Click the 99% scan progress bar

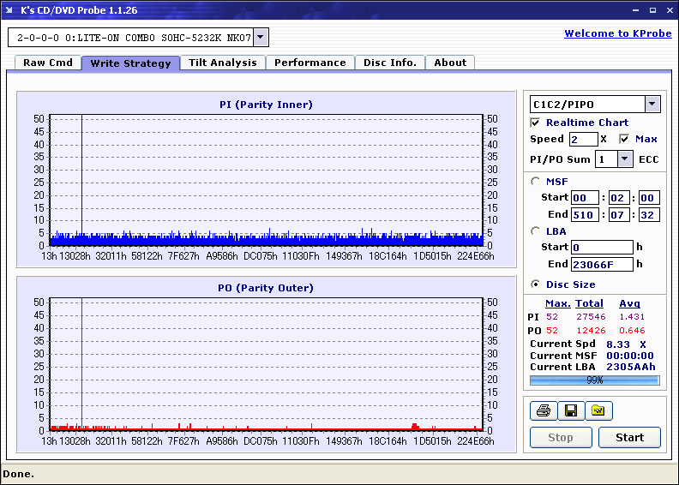pyautogui.click(x=594, y=380)
